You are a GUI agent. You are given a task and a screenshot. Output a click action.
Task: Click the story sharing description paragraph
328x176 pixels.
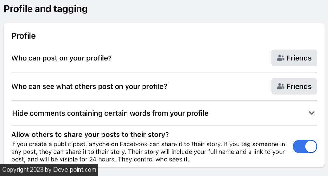[148, 151]
